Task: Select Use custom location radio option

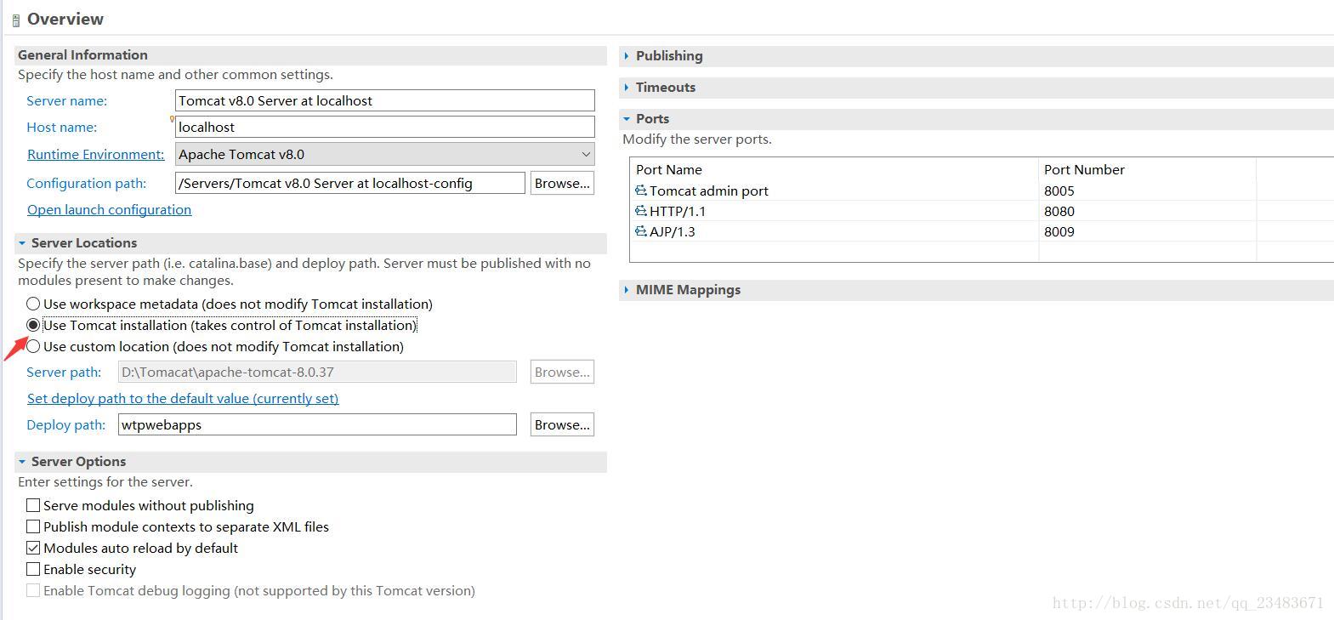Action: point(33,346)
